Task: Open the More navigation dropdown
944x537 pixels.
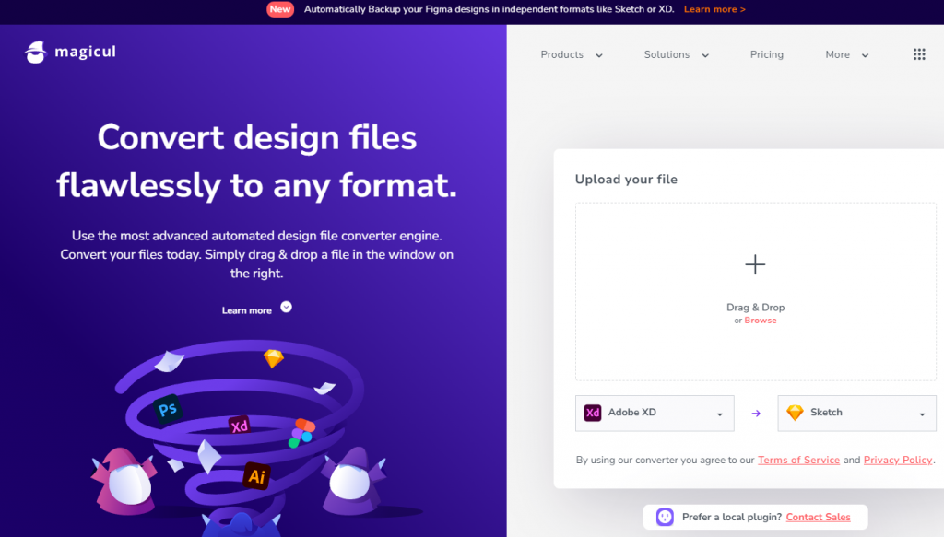Action: tap(844, 54)
